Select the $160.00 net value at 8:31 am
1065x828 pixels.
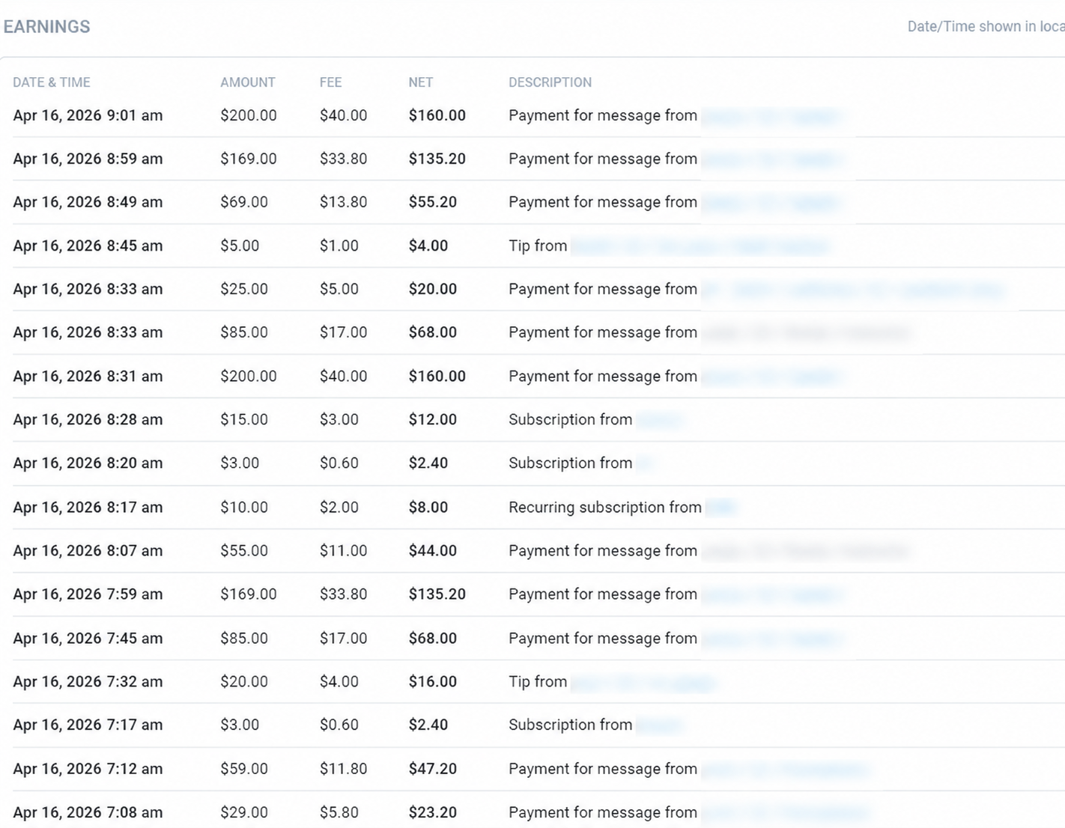(437, 377)
